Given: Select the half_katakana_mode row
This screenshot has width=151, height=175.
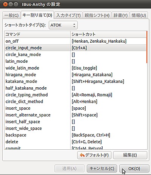Looking at the screenshot, I should click(x=75, y=88).
